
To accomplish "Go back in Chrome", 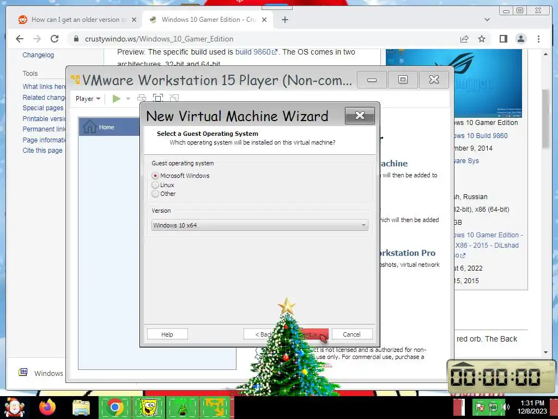I will tap(20, 39).
